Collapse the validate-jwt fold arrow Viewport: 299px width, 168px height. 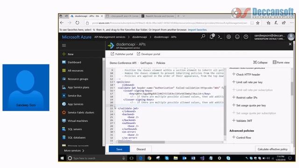(x=114, y=88)
